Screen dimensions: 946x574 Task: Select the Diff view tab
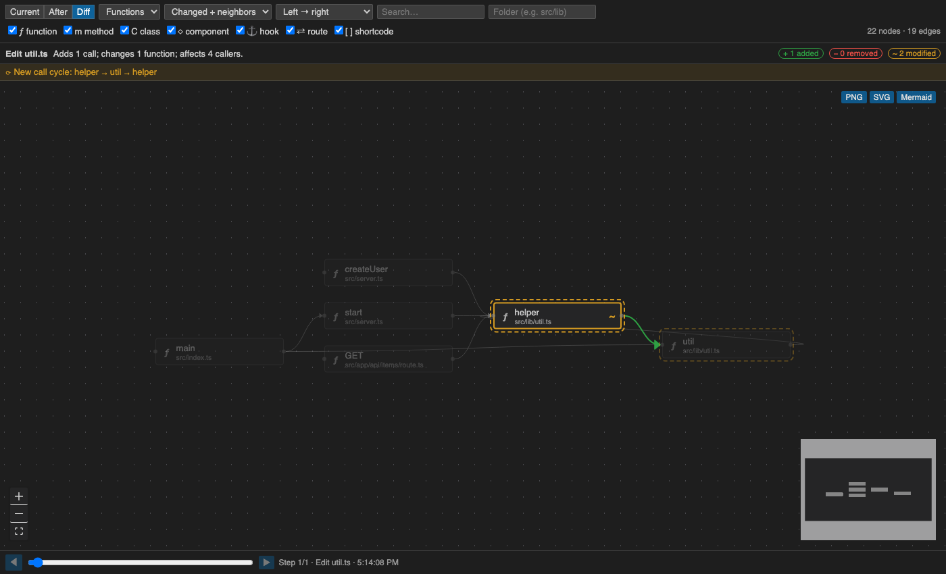(83, 11)
